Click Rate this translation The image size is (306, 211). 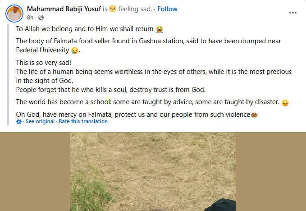click(83, 121)
